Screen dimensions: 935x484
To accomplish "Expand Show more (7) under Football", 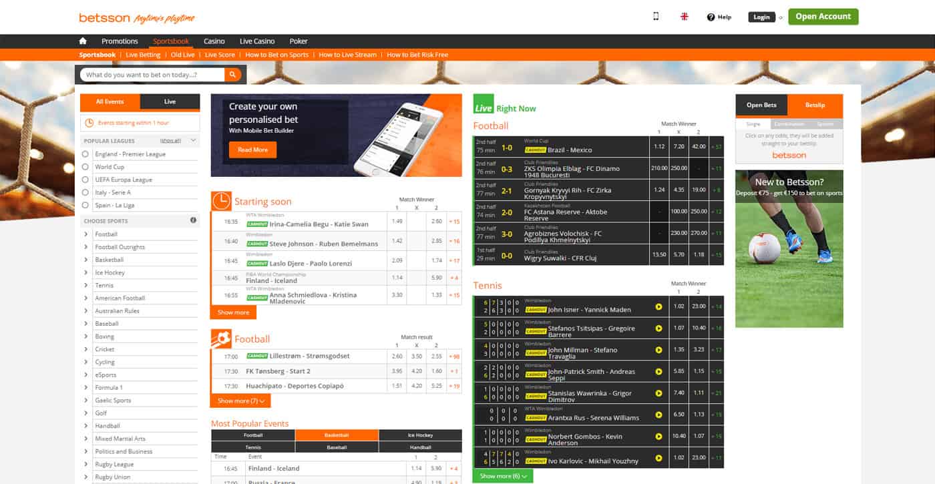I will tap(241, 401).
